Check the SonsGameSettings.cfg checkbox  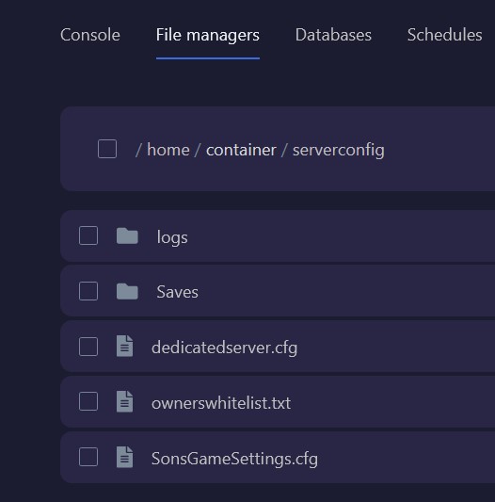(88, 457)
